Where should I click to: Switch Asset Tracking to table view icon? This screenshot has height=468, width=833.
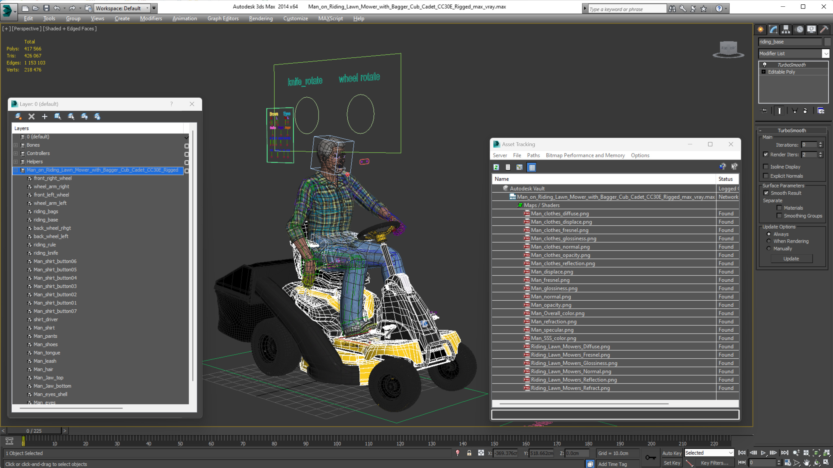pos(532,167)
